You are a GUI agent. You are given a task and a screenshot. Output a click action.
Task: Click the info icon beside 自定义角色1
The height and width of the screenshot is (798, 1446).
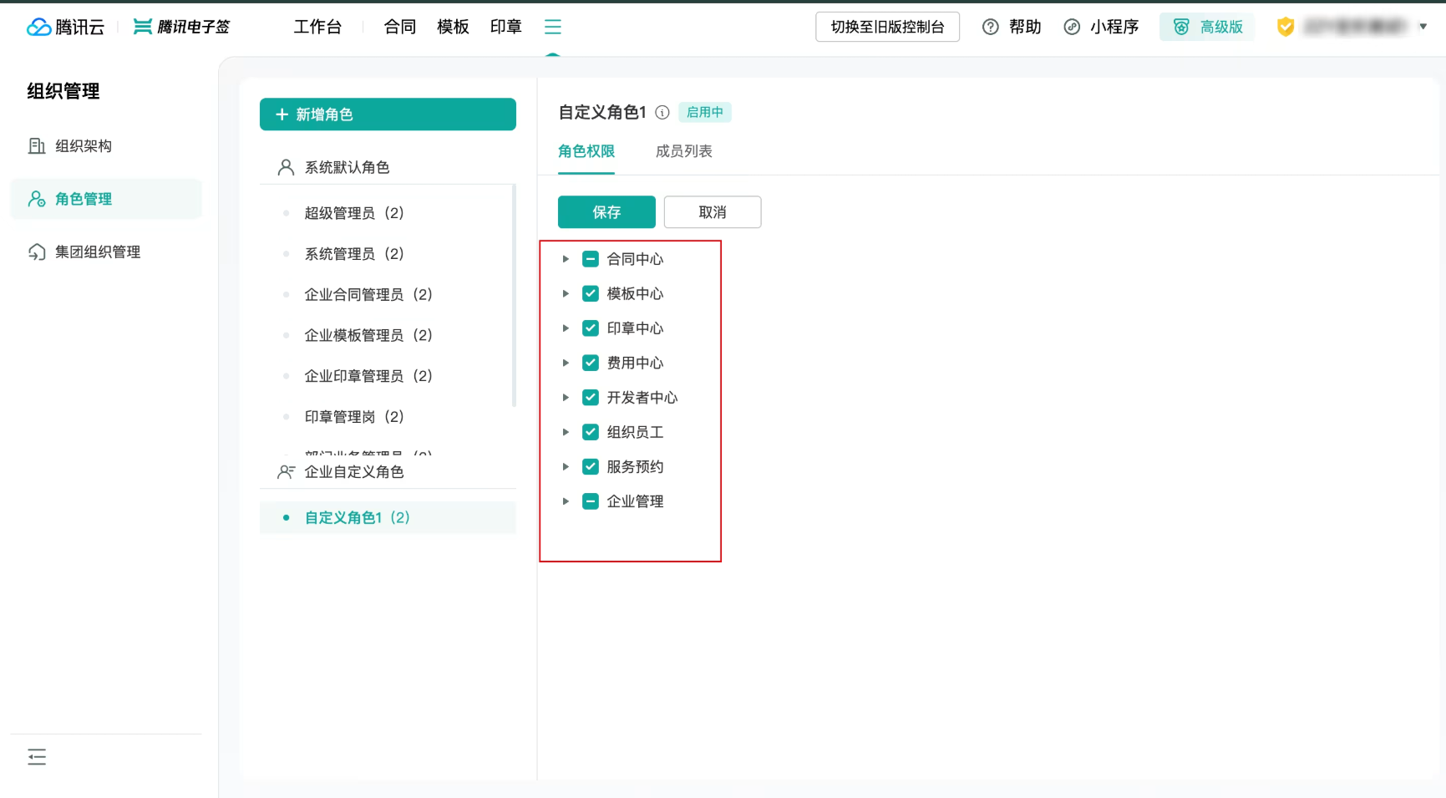(662, 112)
